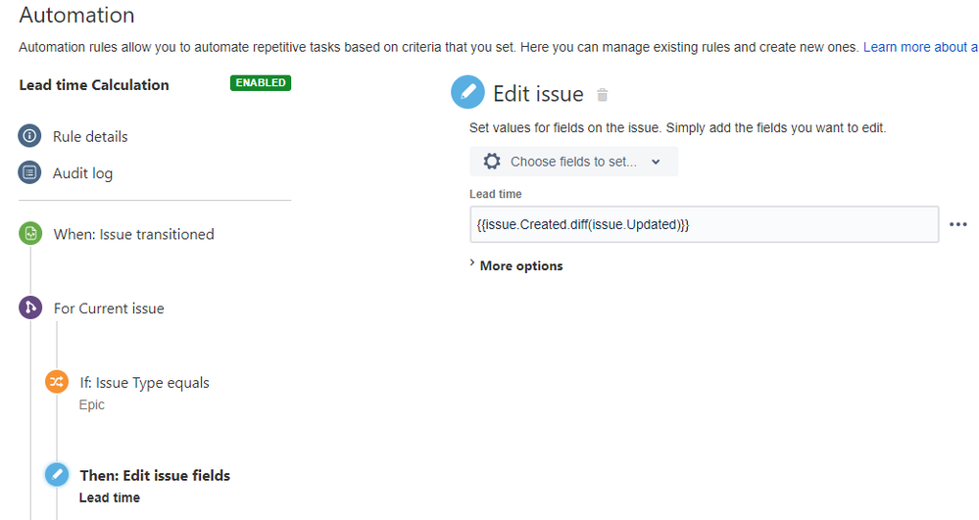This screenshot has width=979, height=520.
Task: Click the large Edit issue pencil icon
Action: [x=467, y=92]
